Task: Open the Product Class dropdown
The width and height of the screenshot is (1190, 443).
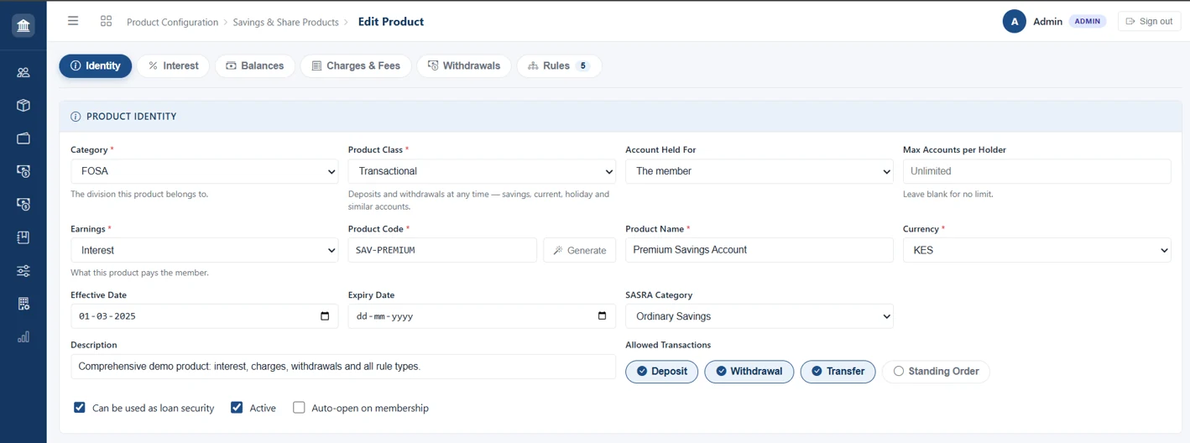Action: [482, 171]
